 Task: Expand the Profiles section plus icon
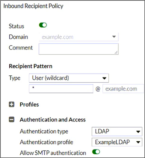click(x=11, y=104)
